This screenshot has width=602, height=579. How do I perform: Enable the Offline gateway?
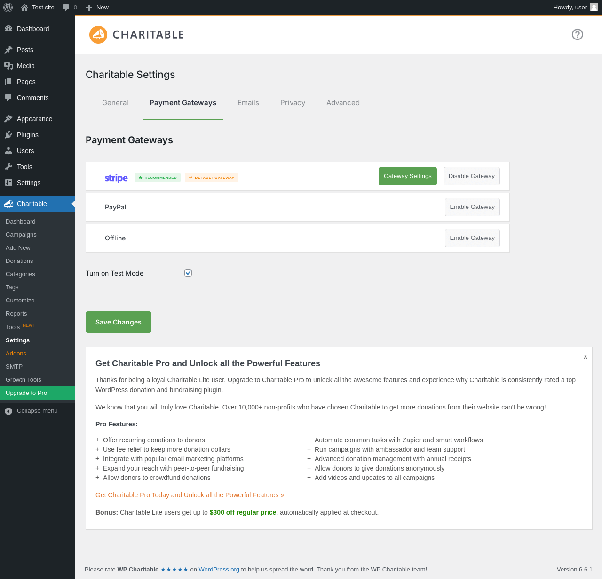tap(472, 238)
